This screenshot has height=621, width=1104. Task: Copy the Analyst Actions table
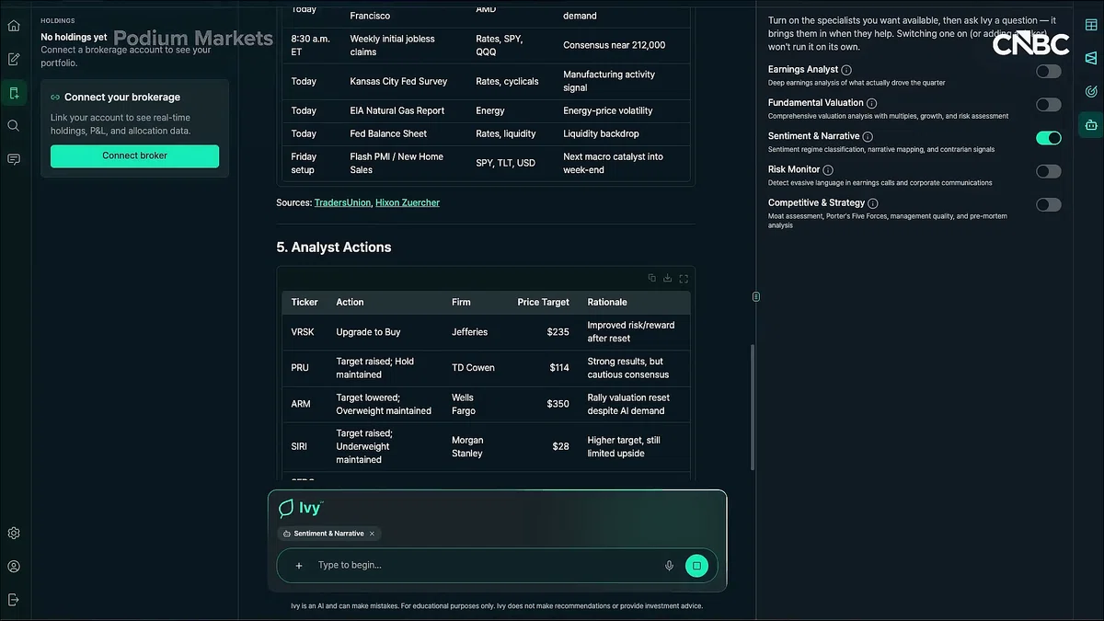pyautogui.click(x=651, y=278)
